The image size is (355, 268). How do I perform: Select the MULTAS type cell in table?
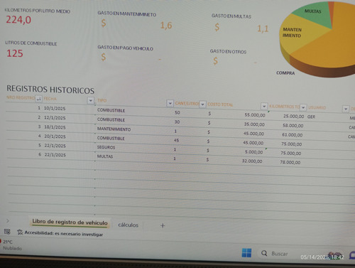coord(105,156)
